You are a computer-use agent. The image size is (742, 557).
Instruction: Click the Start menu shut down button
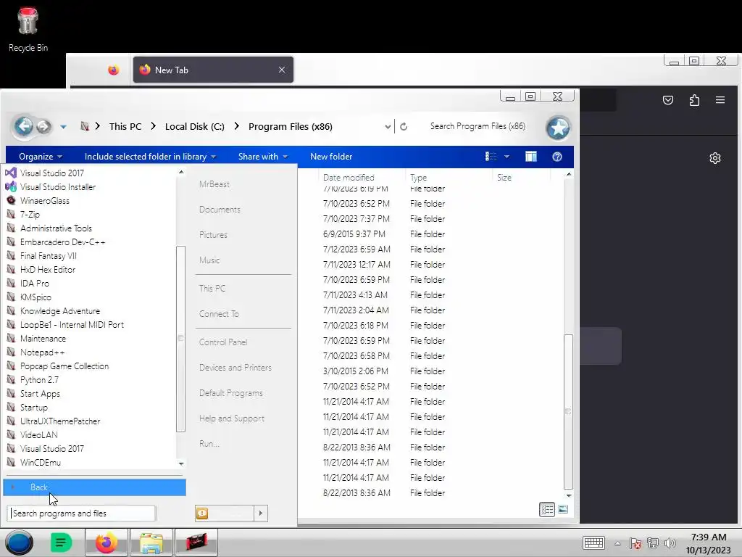(x=225, y=513)
